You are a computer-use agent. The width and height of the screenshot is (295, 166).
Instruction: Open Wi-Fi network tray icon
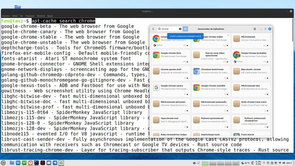click(280, 163)
